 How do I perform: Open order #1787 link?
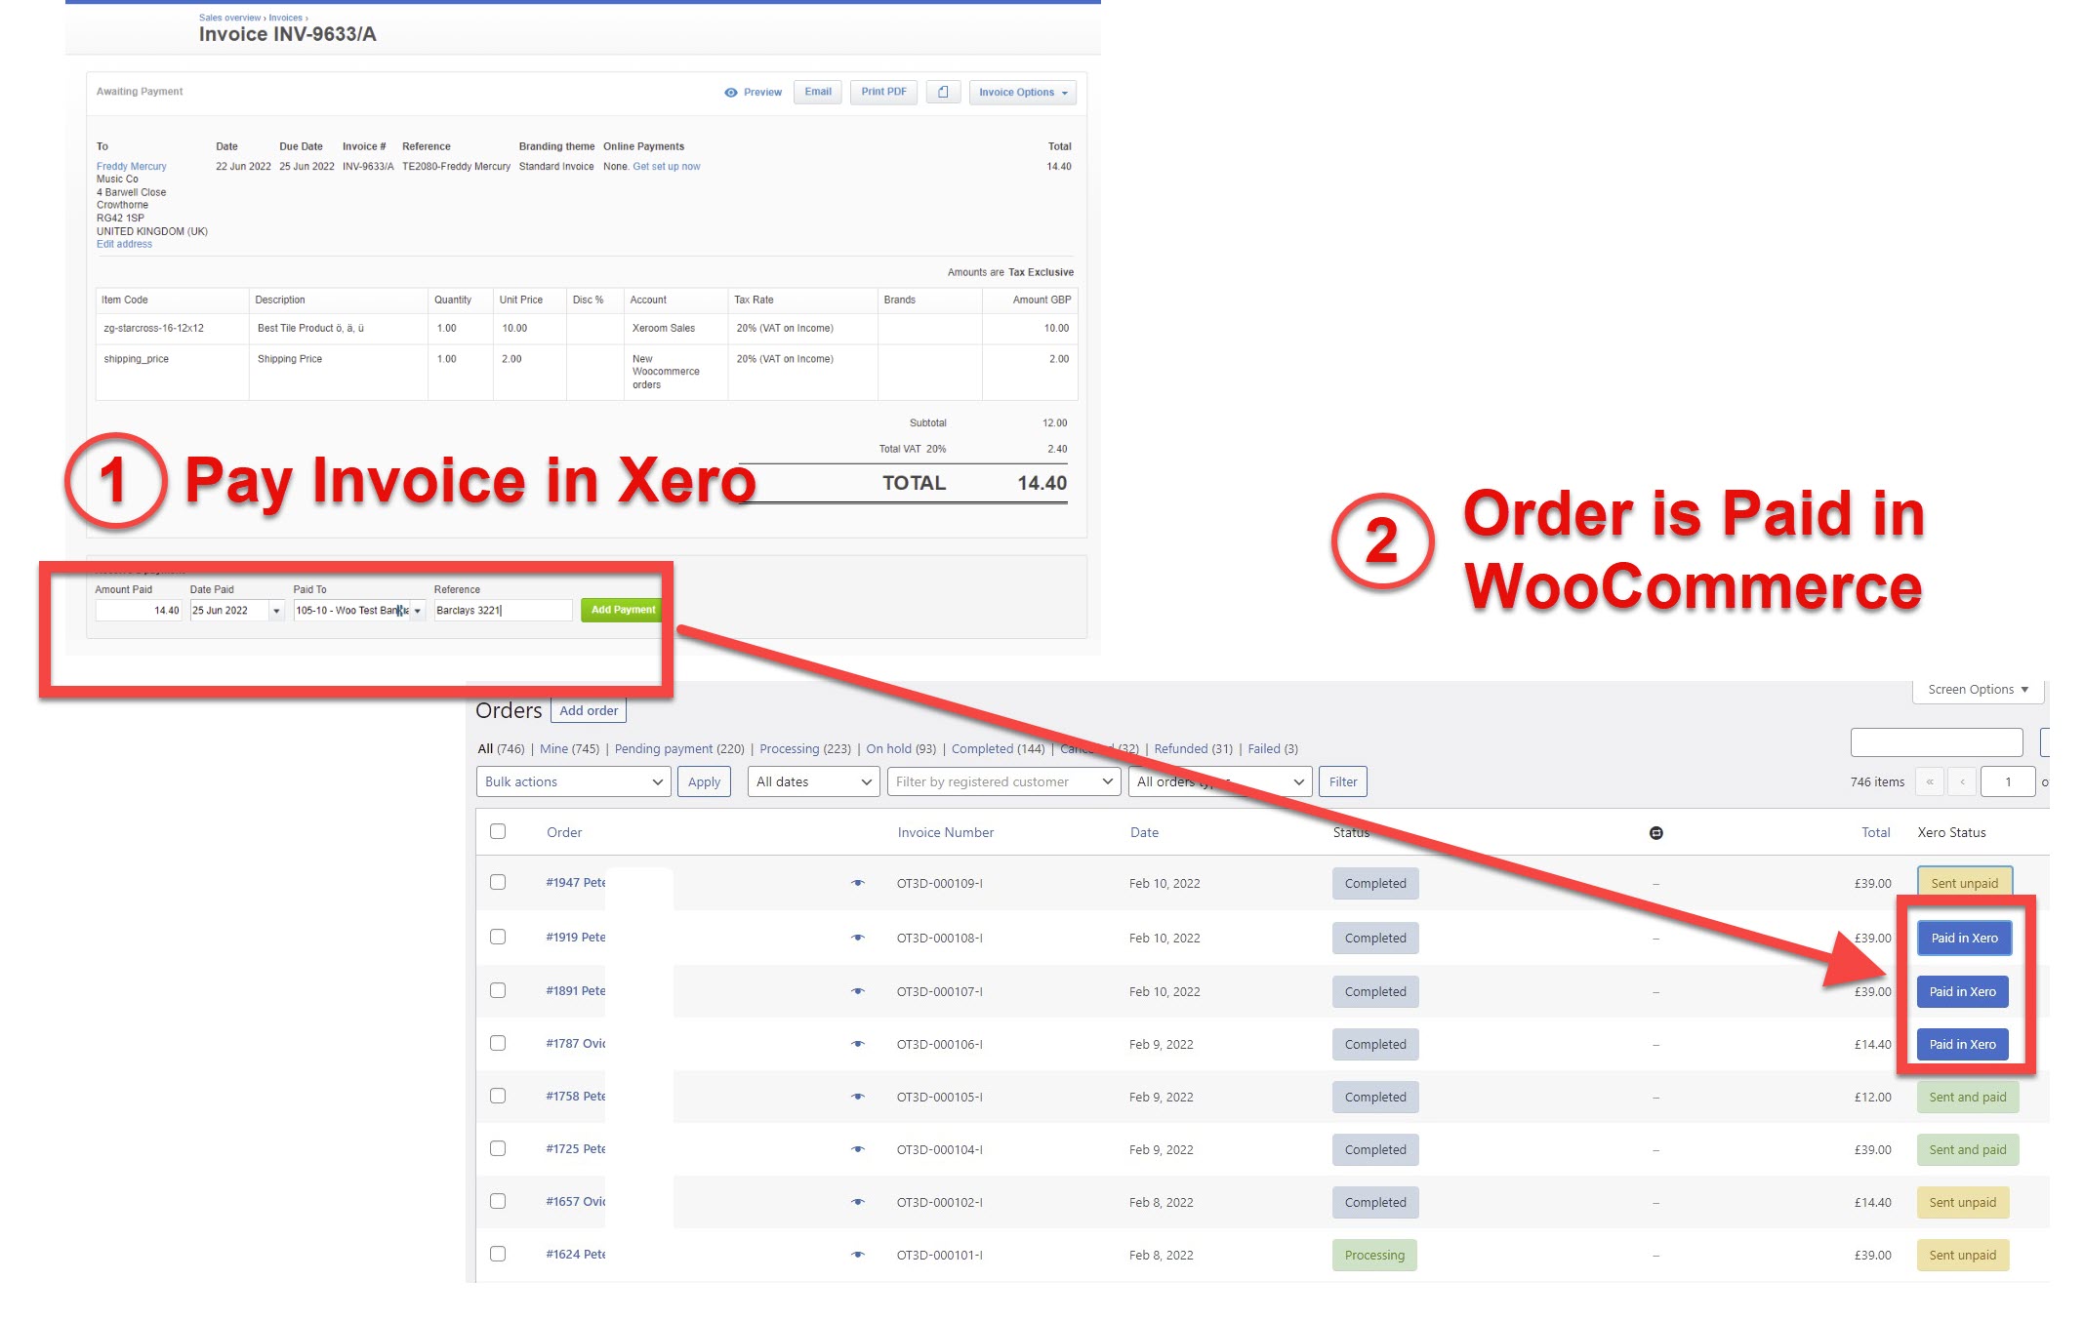576,1044
